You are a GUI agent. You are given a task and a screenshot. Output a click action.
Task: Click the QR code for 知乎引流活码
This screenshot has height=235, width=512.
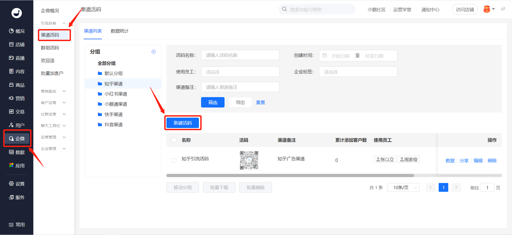pos(249,160)
